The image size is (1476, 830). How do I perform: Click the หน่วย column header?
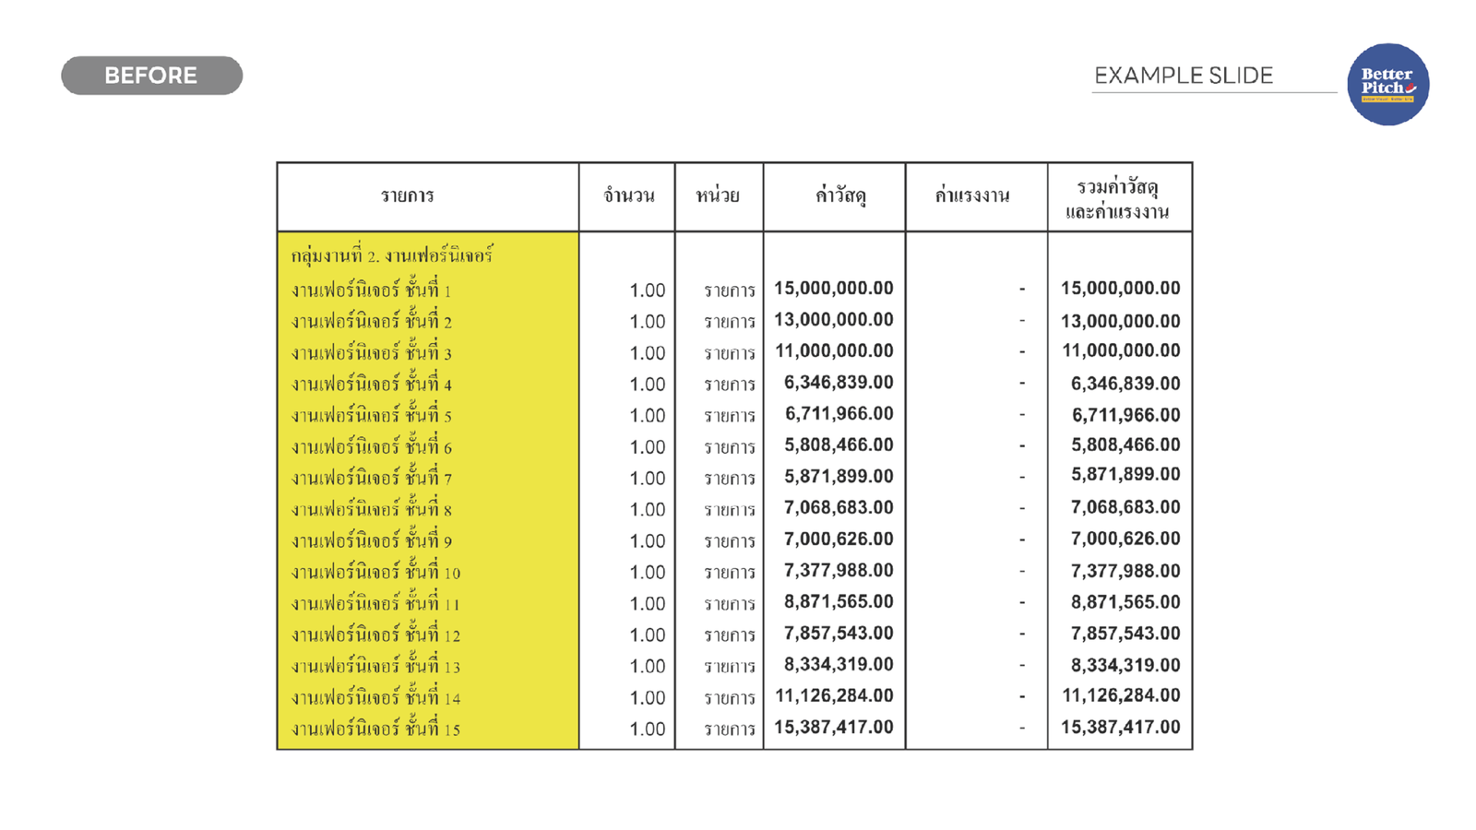[x=718, y=196]
